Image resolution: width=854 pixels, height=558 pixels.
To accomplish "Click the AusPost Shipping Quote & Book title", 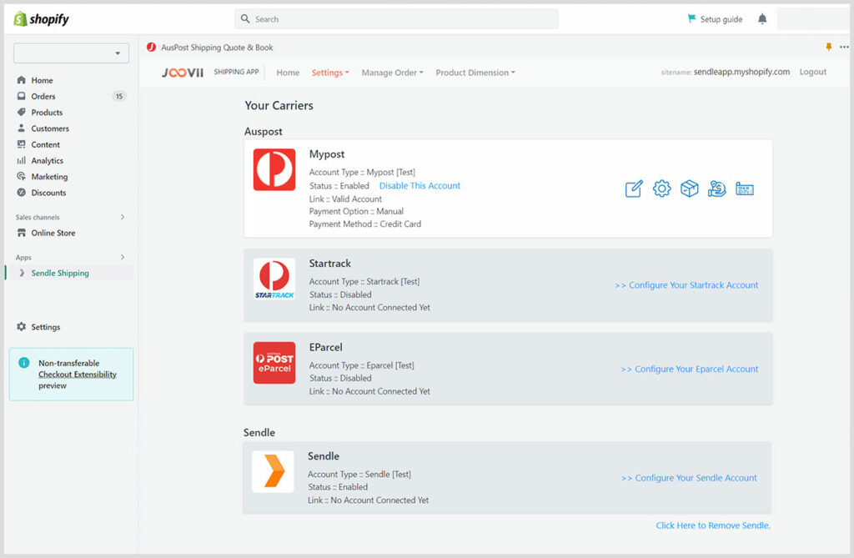I will click(x=217, y=48).
